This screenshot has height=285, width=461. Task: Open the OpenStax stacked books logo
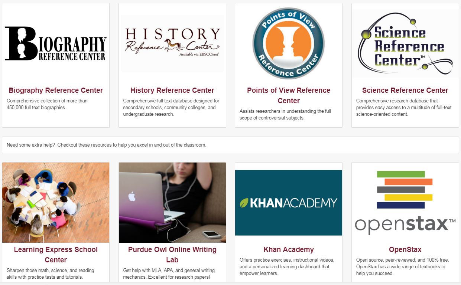point(405,203)
